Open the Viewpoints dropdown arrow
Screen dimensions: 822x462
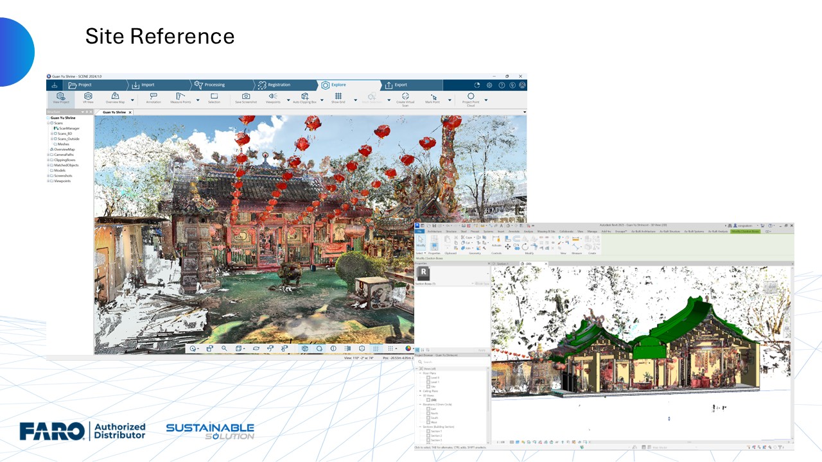288,100
